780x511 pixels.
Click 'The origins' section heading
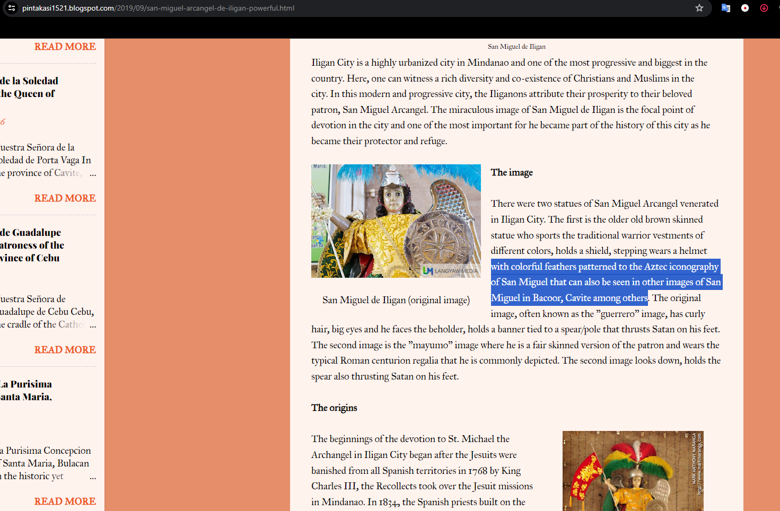pyautogui.click(x=334, y=408)
